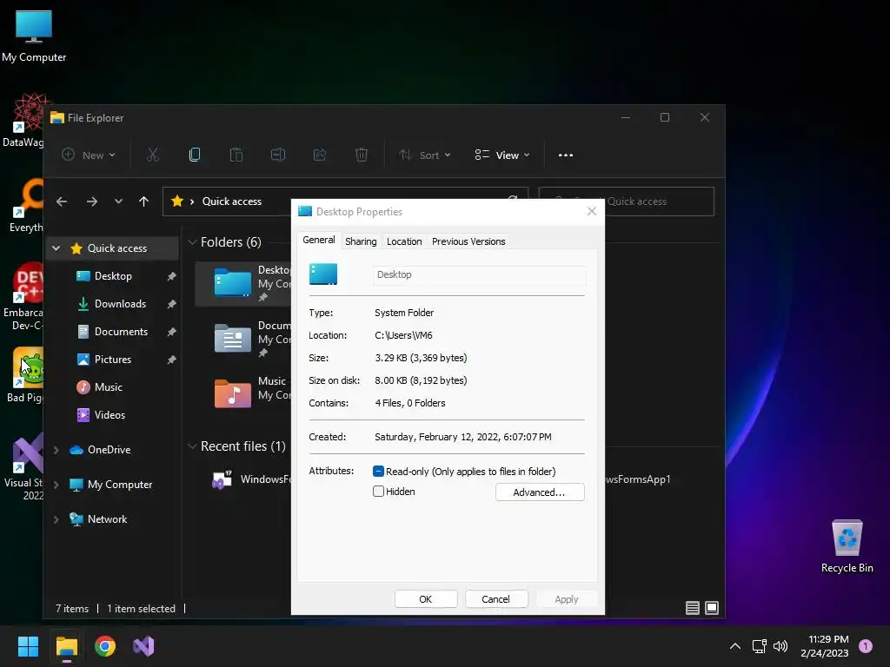
Task: Select the Recycle Bin desktop icon
Action: pyautogui.click(x=847, y=545)
